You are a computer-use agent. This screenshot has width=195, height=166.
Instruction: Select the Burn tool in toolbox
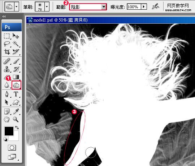[x=16, y=85]
